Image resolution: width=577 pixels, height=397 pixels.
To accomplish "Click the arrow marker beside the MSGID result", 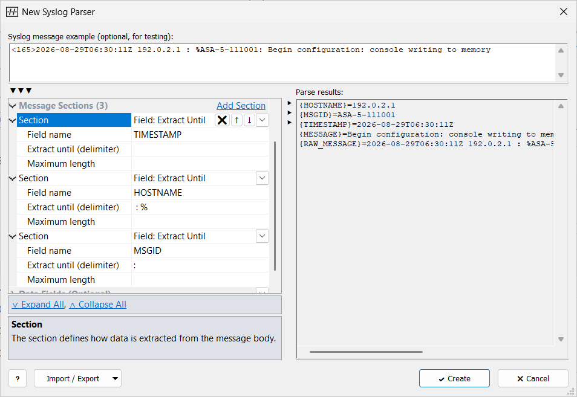I will tap(290, 113).
